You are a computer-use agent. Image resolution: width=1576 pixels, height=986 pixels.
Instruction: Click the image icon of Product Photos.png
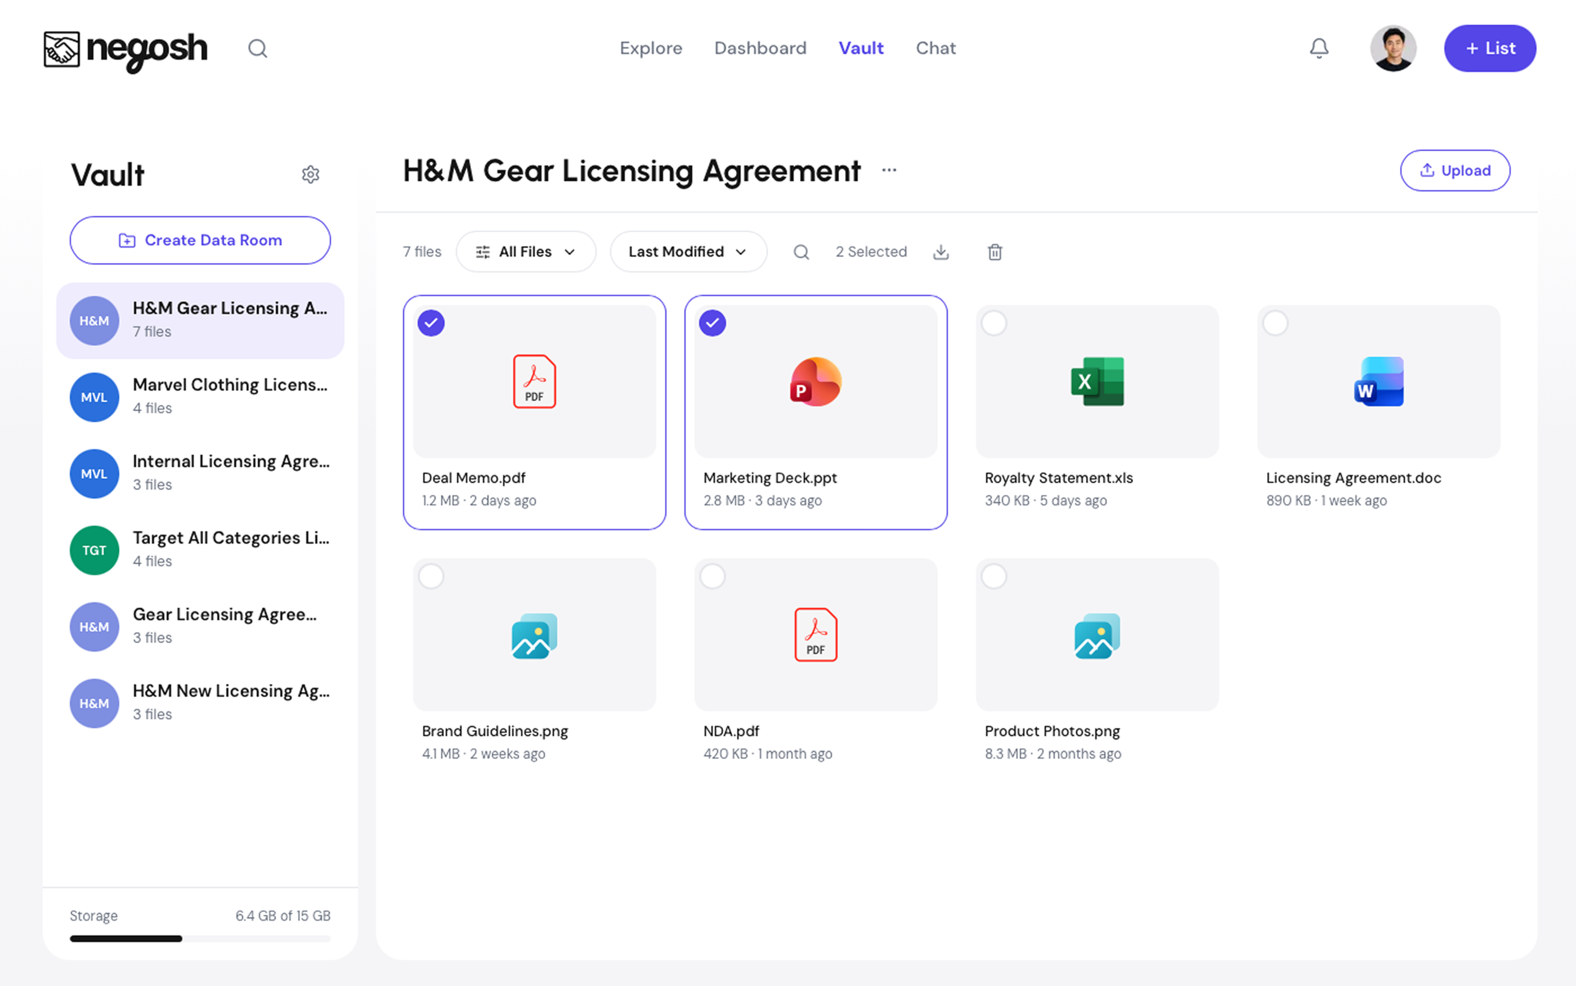(x=1097, y=635)
